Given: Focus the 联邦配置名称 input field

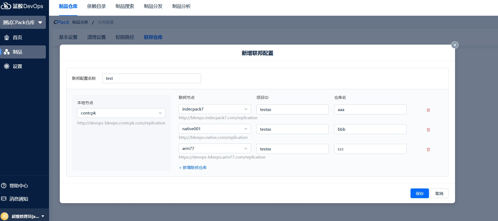Looking at the screenshot, I should (x=152, y=78).
